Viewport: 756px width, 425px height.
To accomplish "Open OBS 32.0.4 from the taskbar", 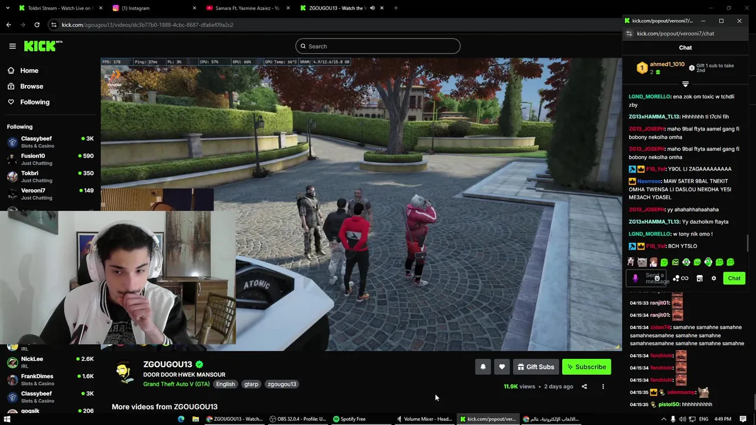I will pos(298,419).
